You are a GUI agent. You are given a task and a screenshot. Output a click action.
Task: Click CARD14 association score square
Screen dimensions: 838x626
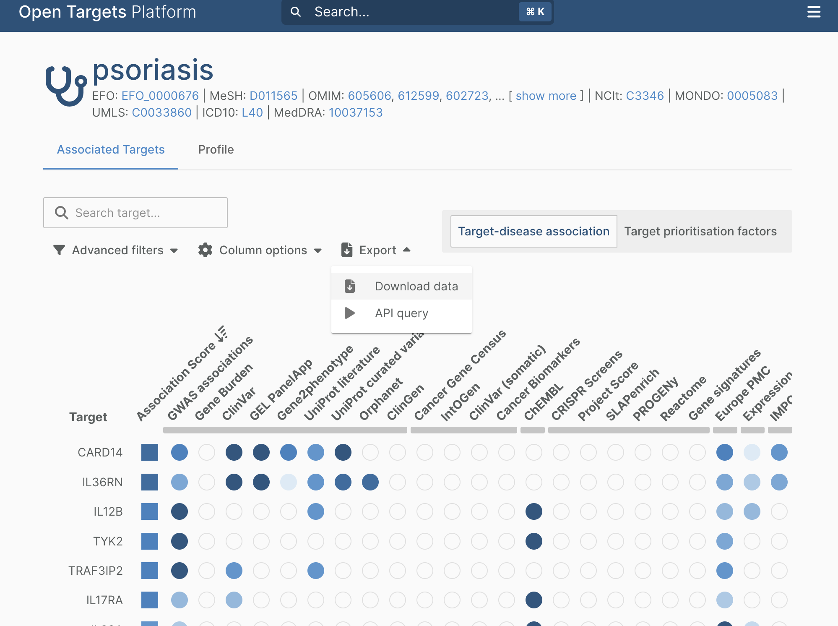pyautogui.click(x=150, y=452)
